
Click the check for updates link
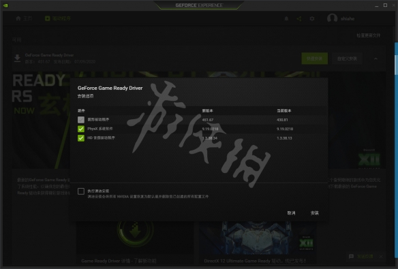[x=368, y=35]
